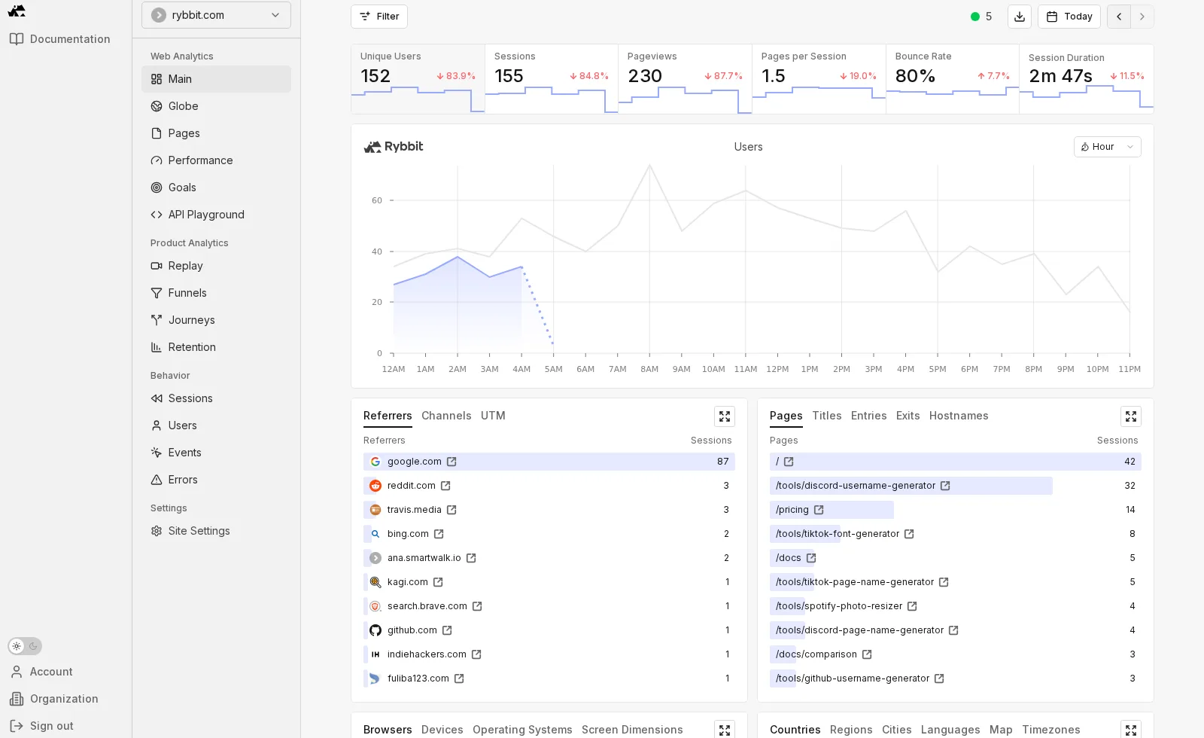Image resolution: width=1204 pixels, height=738 pixels.
Task: Select the Pages per Session card
Action: click(x=819, y=79)
